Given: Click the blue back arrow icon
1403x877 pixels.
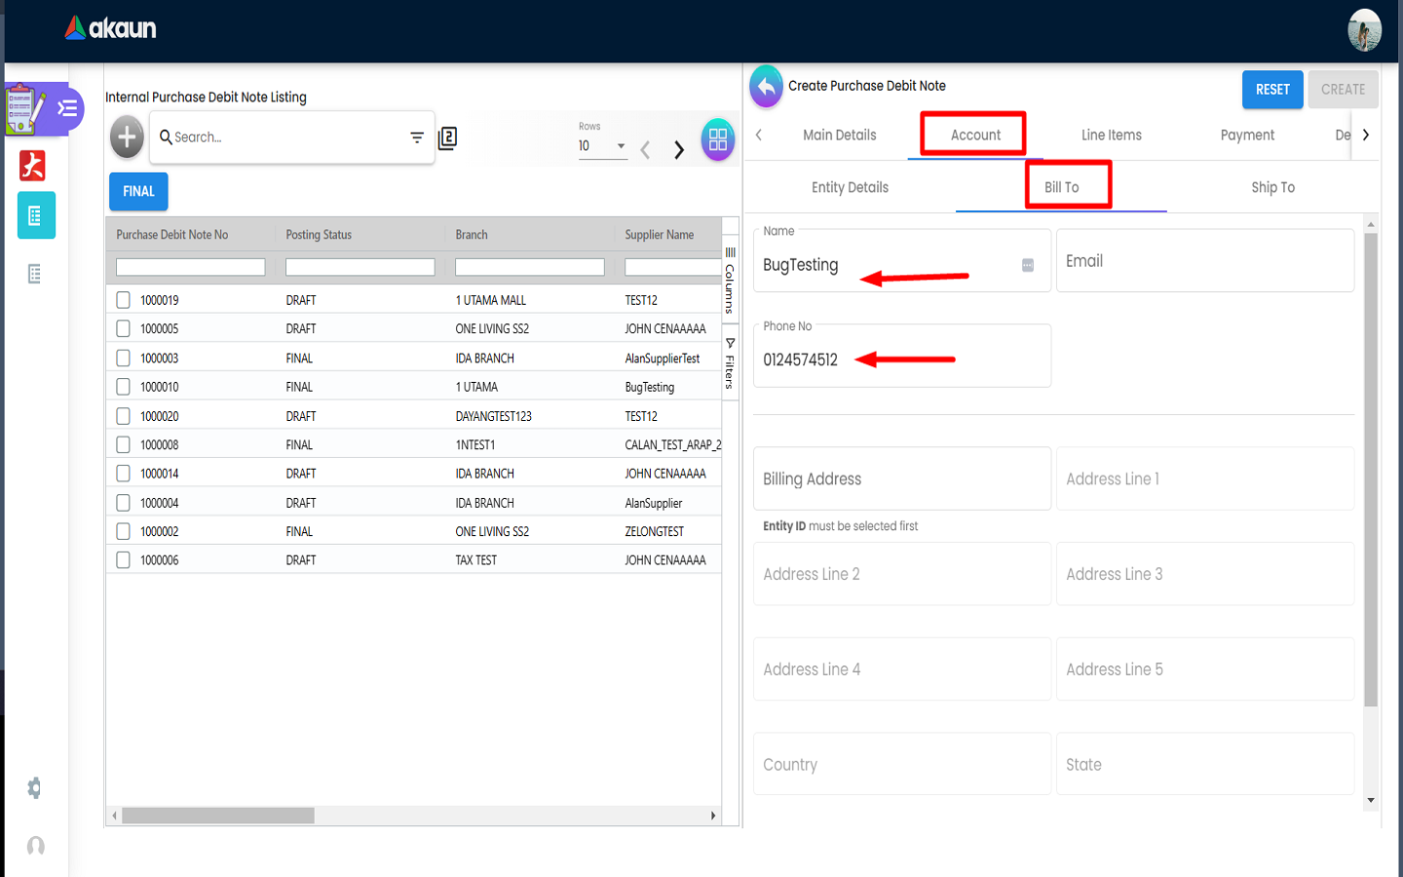Looking at the screenshot, I should coord(766,87).
